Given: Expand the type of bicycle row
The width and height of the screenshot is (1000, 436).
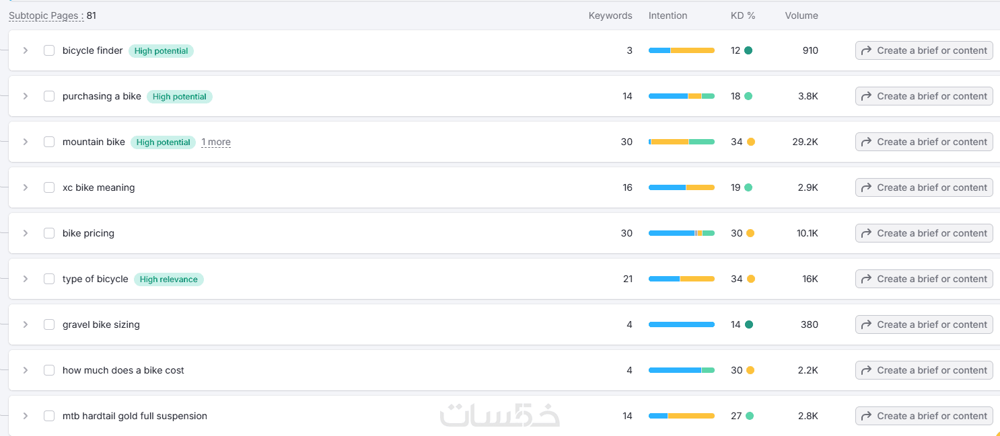Looking at the screenshot, I should pos(26,279).
